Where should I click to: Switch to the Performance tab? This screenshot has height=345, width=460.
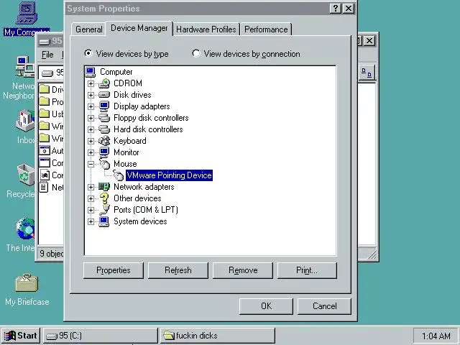coord(266,29)
